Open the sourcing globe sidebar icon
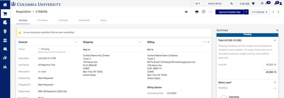Image resolution: width=284 pixels, height=98 pixels. click(5, 58)
